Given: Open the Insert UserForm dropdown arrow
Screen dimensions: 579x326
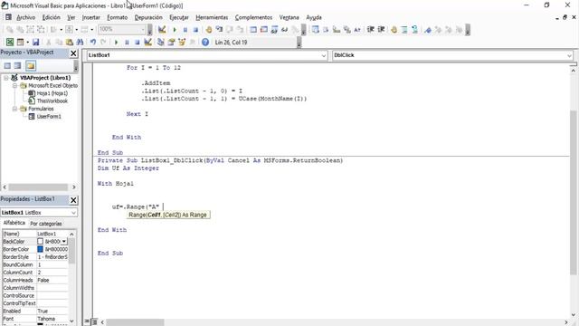Looking at the screenshot, I should click(27, 43).
